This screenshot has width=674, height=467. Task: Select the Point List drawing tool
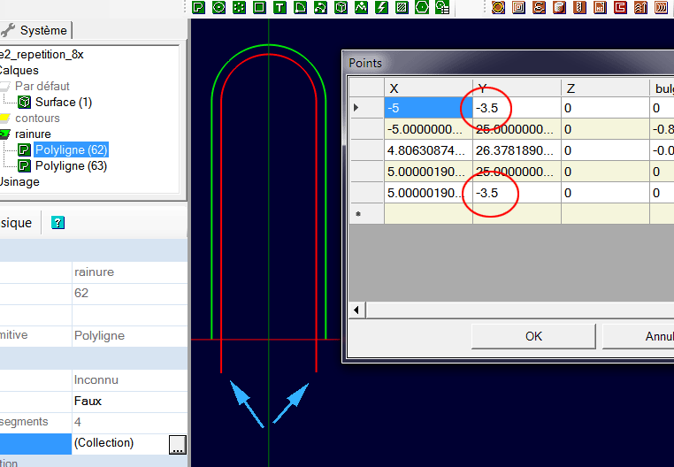pyautogui.click(x=239, y=7)
